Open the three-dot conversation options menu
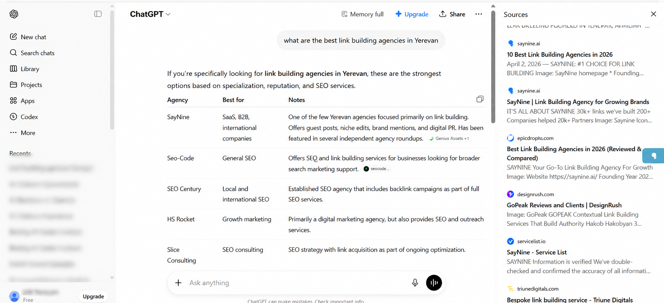 (x=479, y=14)
